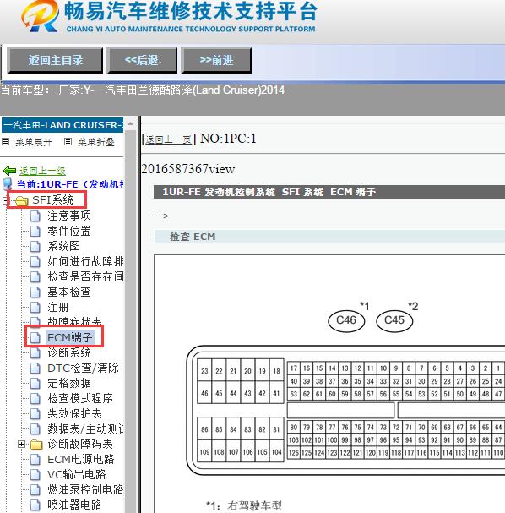The width and height of the screenshot is (505, 513).
Task: Go back with the <<后退 button
Action: pos(142,61)
